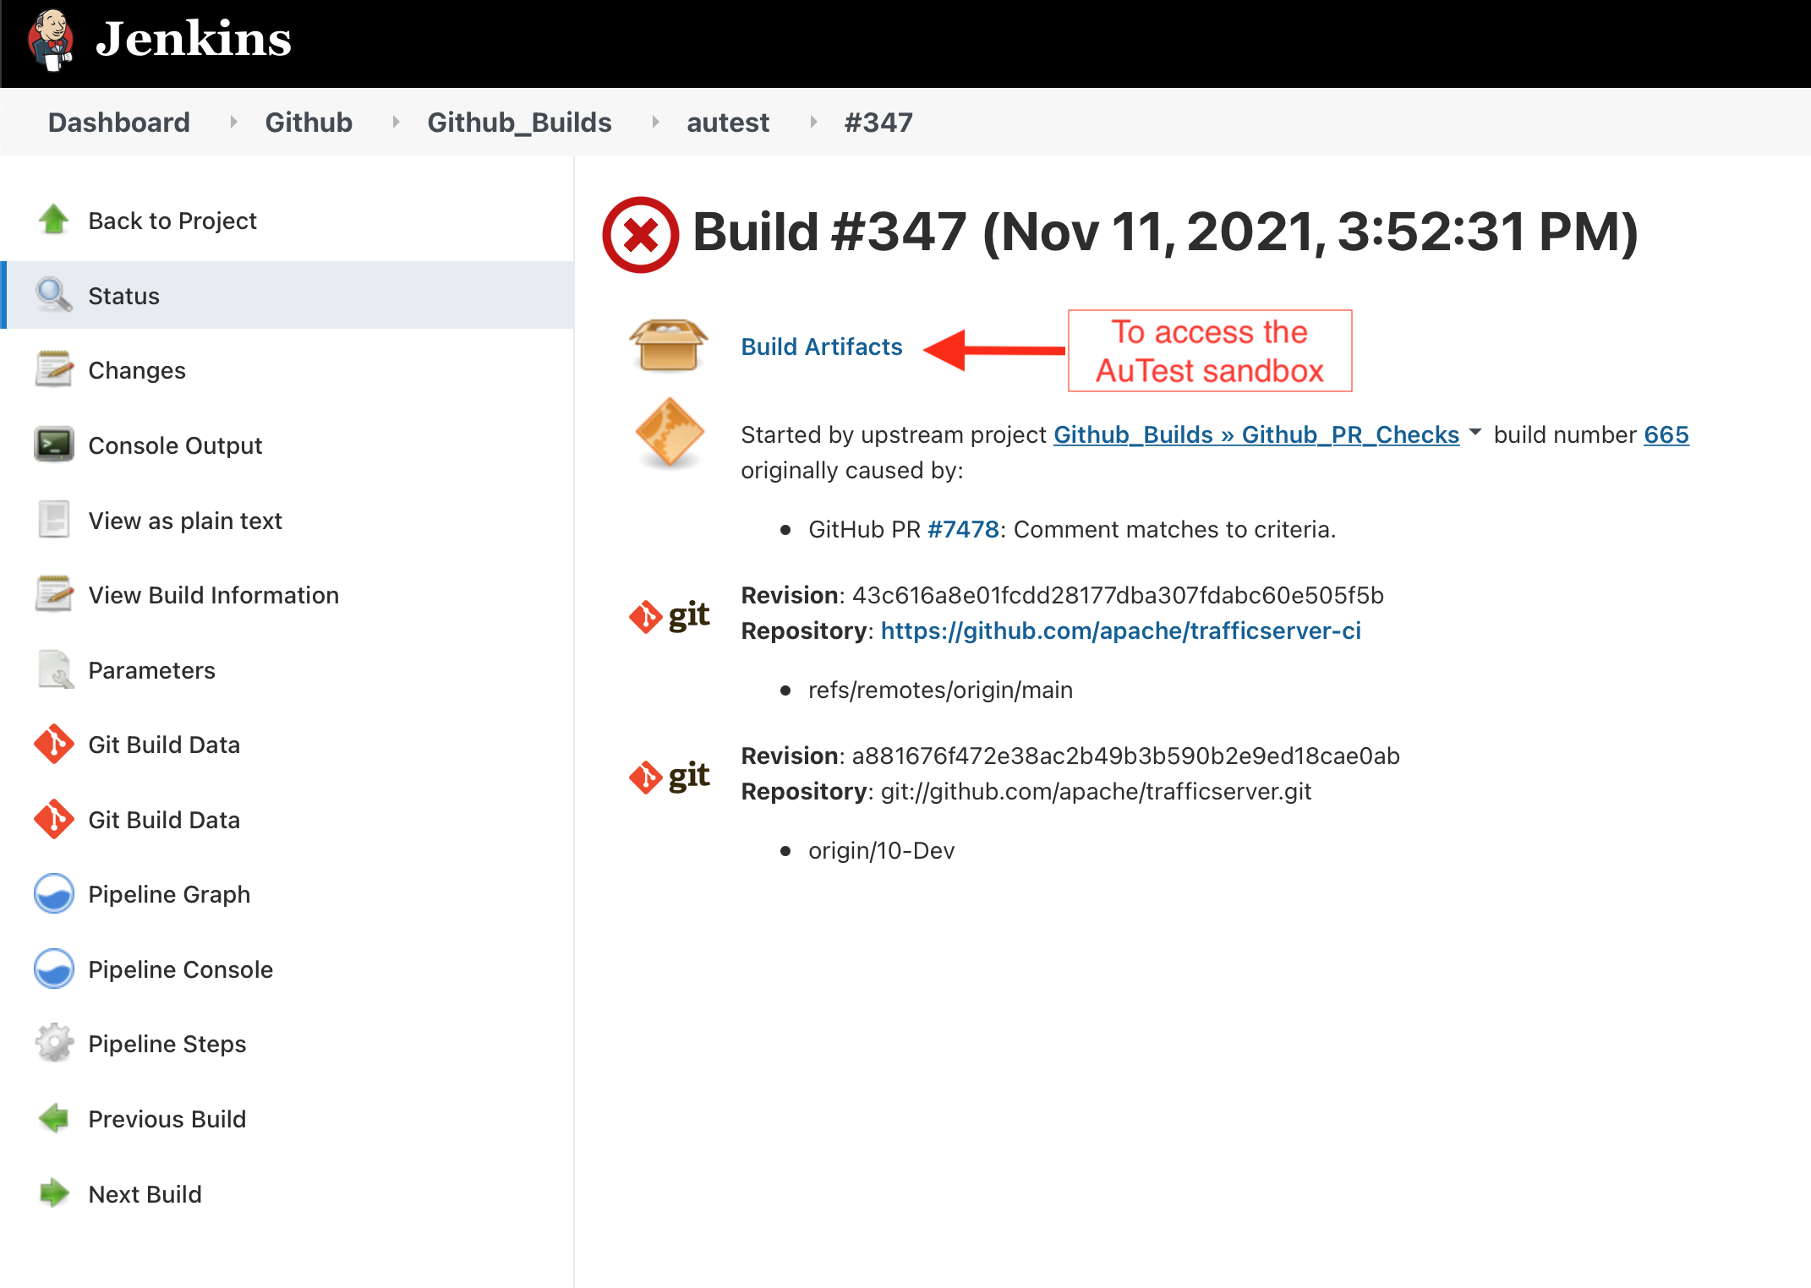
Task: Click the #347 breadcrumb
Action: pyautogui.click(x=878, y=122)
